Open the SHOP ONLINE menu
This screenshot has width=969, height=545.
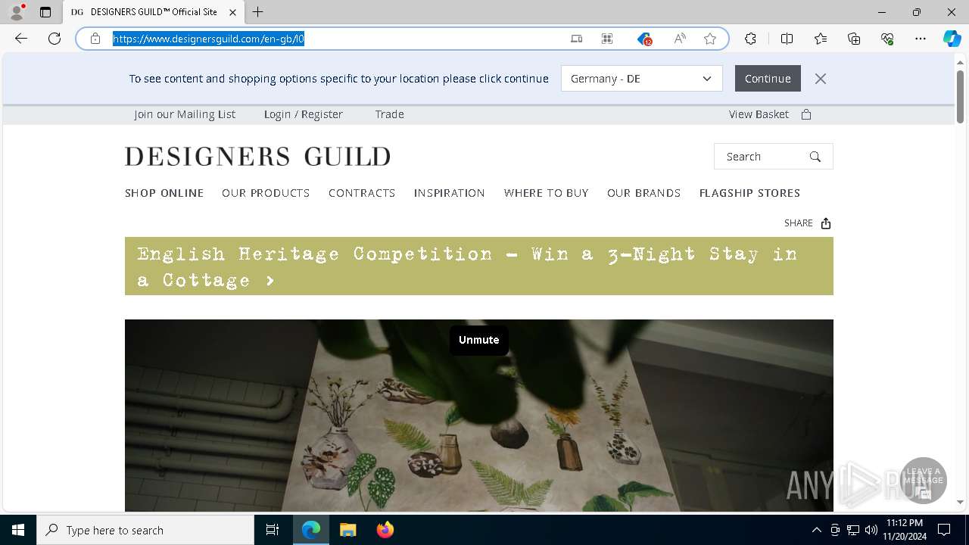point(164,193)
